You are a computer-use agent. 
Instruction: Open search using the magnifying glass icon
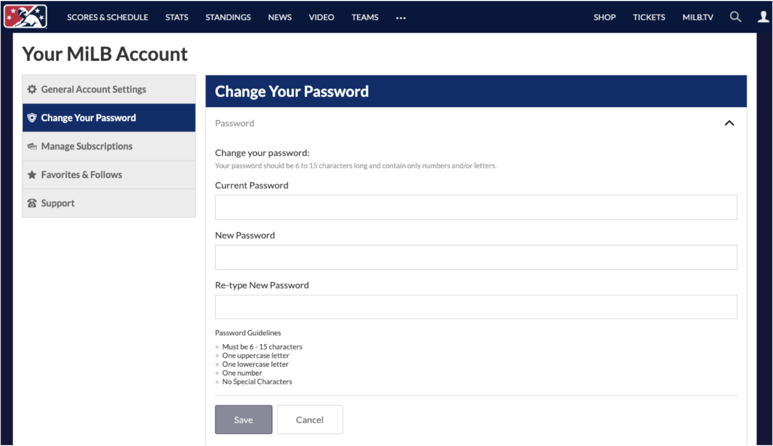click(735, 17)
